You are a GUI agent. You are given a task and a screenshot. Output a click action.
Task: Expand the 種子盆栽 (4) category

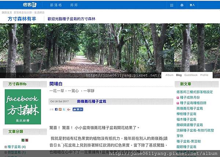[x=6, y=147]
